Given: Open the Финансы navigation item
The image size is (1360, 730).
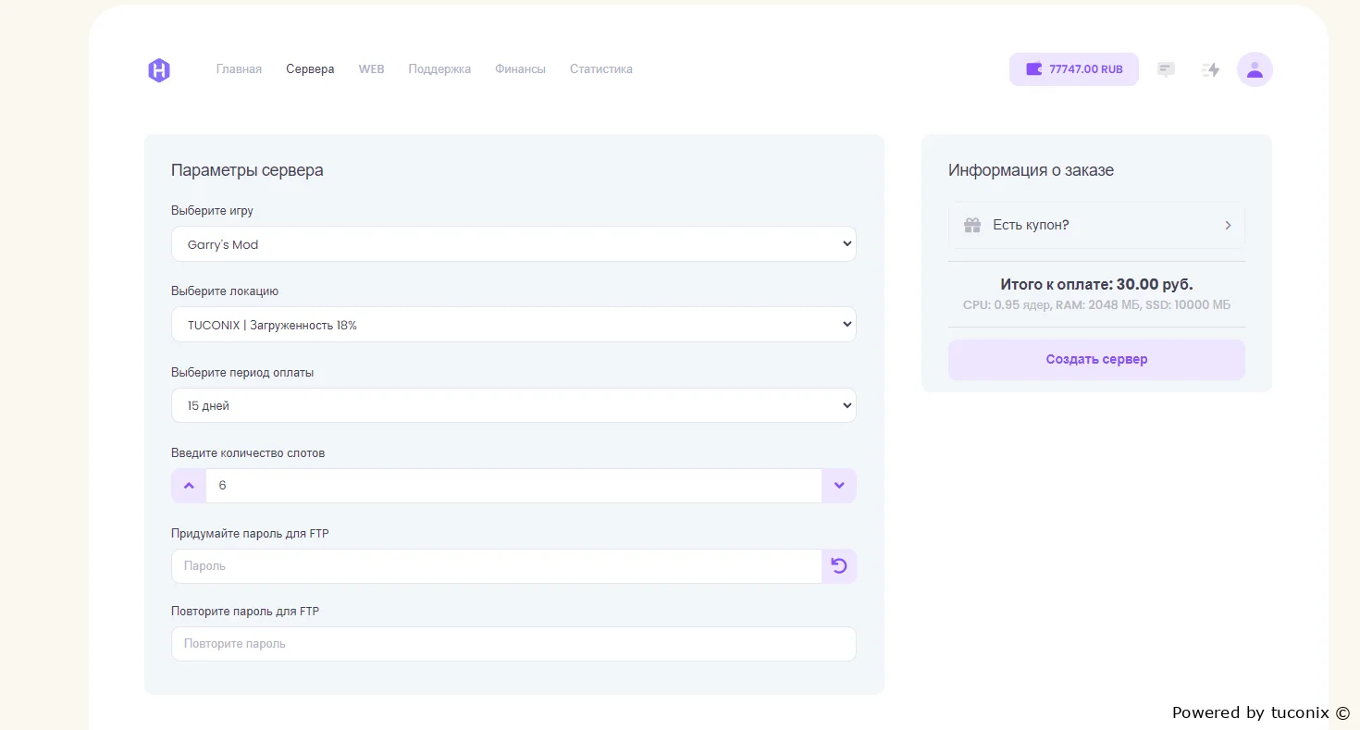Looking at the screenshot, I should 520,69.
